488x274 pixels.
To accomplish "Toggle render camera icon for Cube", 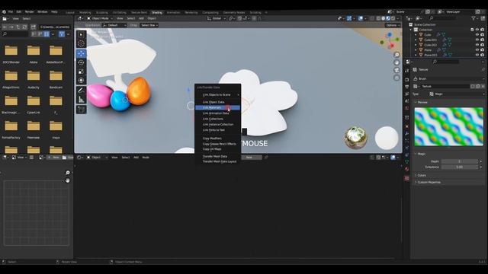I will pos(483,35).
